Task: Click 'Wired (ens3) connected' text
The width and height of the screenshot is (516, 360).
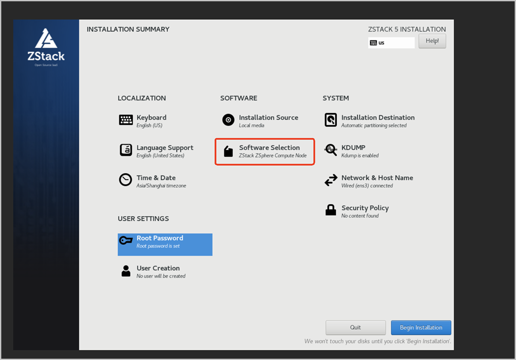Action: pos(367,186)
